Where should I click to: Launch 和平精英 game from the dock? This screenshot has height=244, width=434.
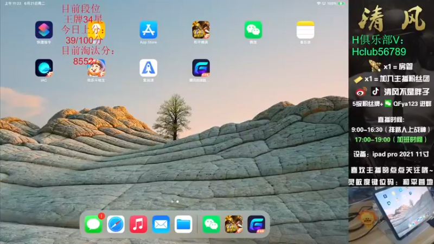[x=234, y=224]
